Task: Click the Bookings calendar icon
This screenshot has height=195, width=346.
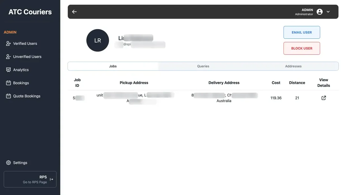Action: (x=8, y=83)
